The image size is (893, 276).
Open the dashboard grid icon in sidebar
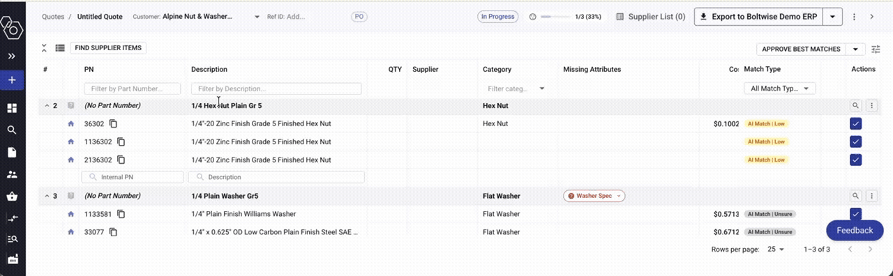point(12,108)
